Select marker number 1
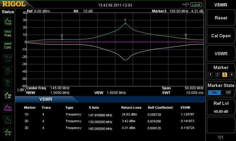 point(210,75)
